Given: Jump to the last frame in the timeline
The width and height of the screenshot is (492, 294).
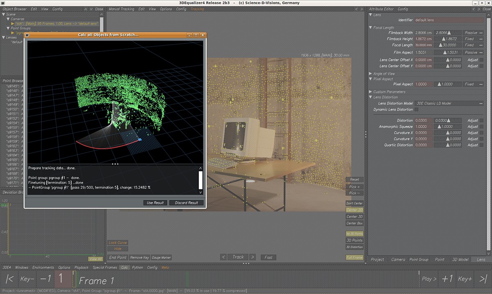Looking at the screenshot, I should point(483,279).
